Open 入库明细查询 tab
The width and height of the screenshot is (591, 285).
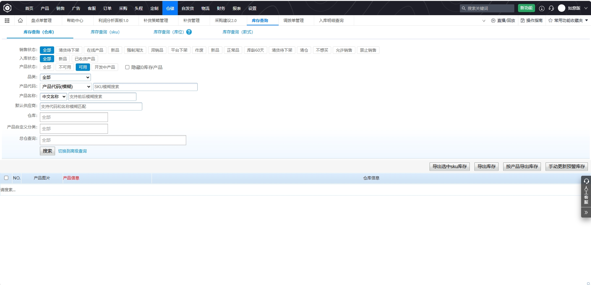pos(331,20)
